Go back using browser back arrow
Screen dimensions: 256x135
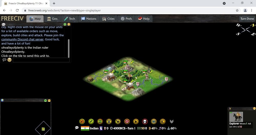[4, 10]
